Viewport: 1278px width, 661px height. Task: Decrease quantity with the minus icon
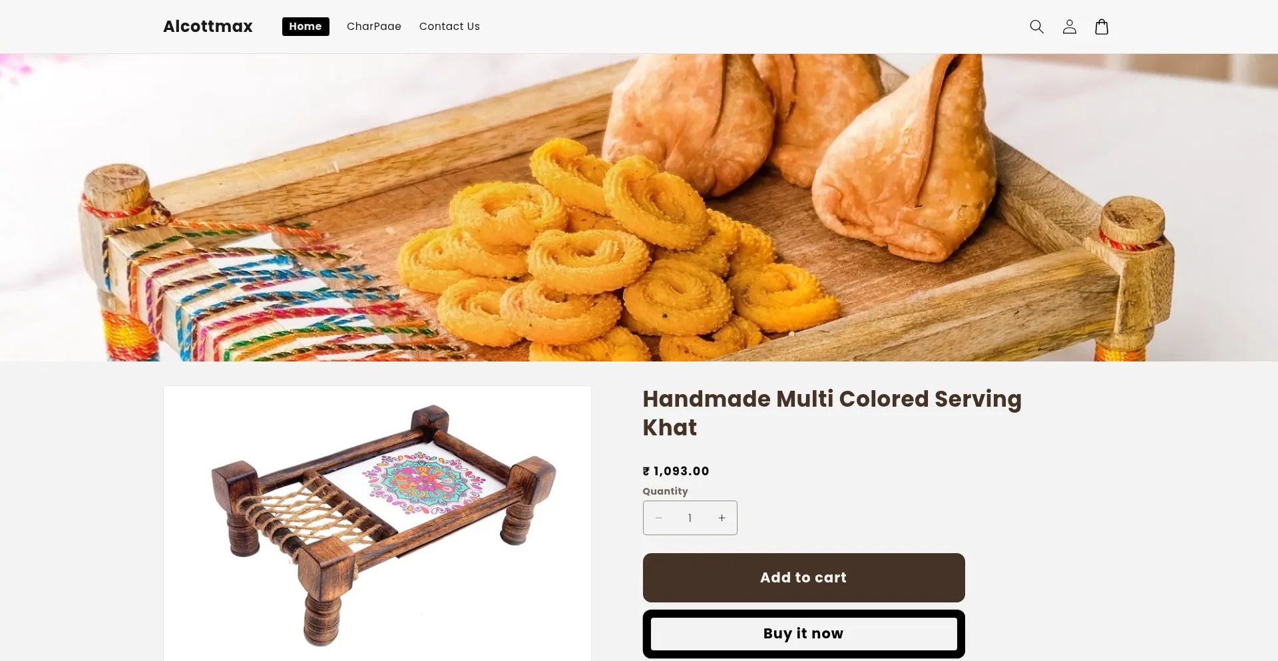pyautogui.click(x=658, y=518)
